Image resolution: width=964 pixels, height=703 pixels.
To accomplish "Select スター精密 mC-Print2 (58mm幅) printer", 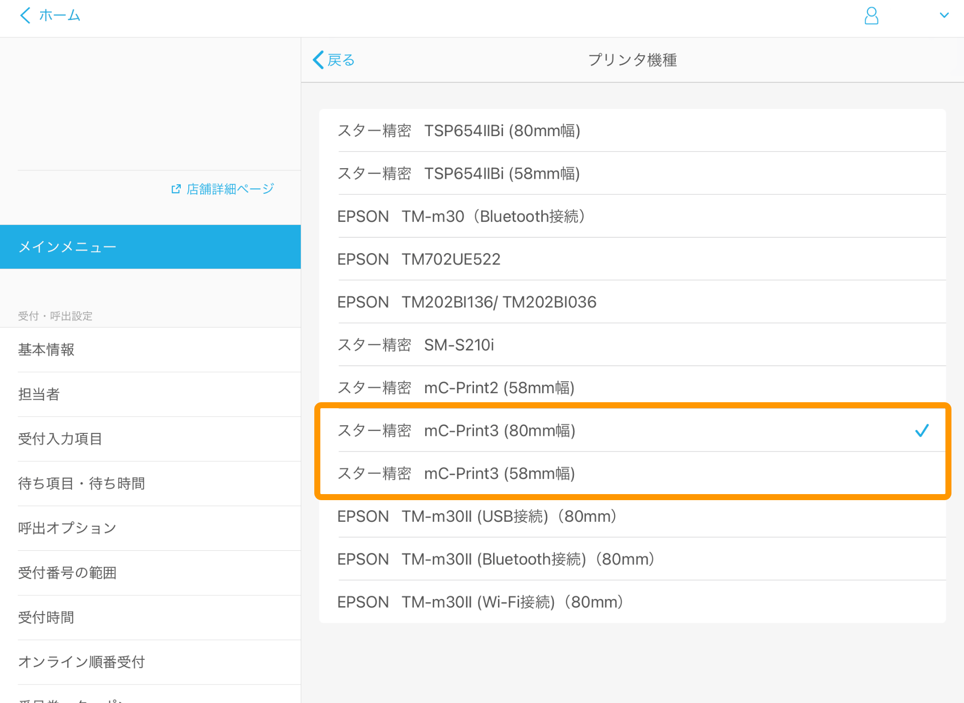I will click(x=632, y=388).
